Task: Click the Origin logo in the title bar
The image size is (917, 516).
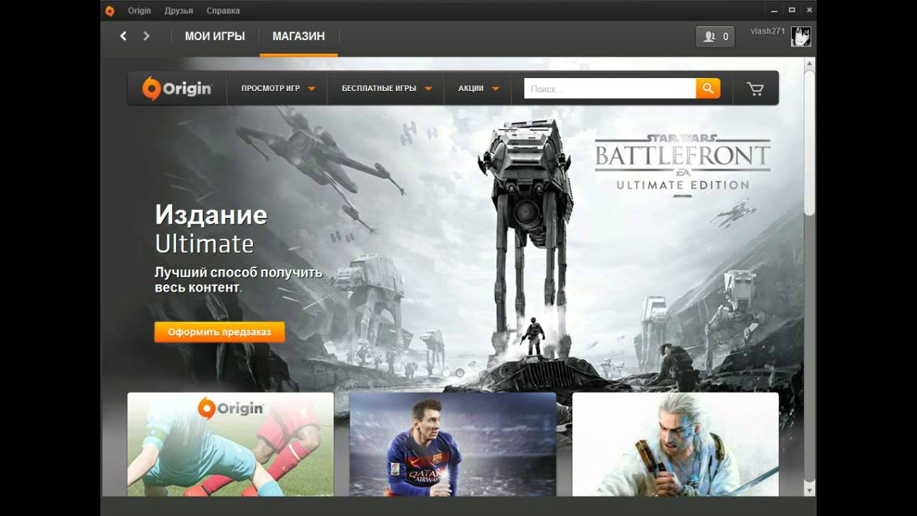Action: point(110,11)
